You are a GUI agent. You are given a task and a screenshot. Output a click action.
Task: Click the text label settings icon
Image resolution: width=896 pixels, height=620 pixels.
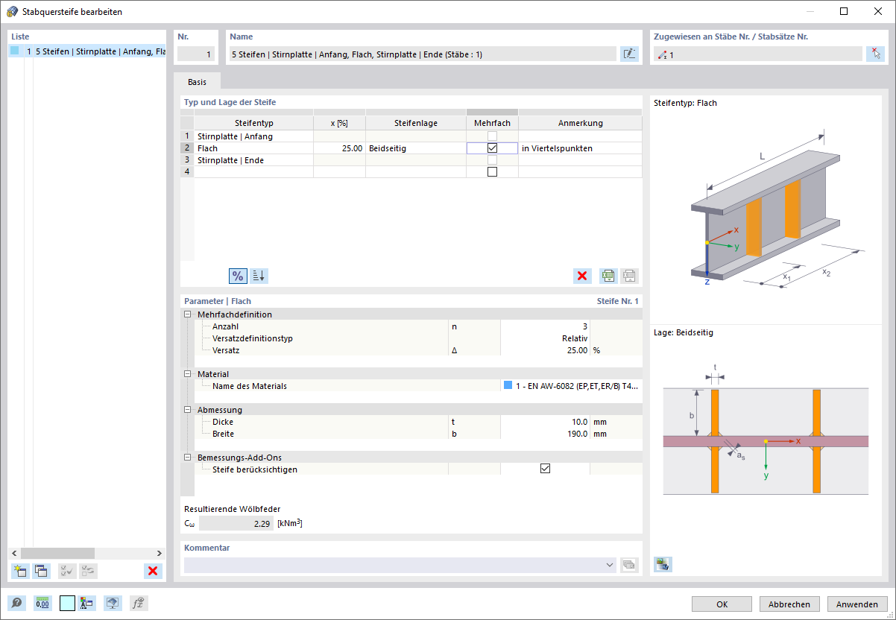point(86,604)
